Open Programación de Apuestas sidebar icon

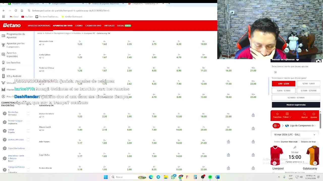[x=3, y=36]
